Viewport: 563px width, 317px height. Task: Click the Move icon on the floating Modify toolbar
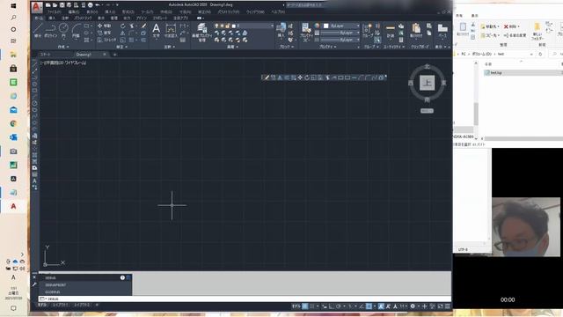pyautogui.click(x=300, y=77)
